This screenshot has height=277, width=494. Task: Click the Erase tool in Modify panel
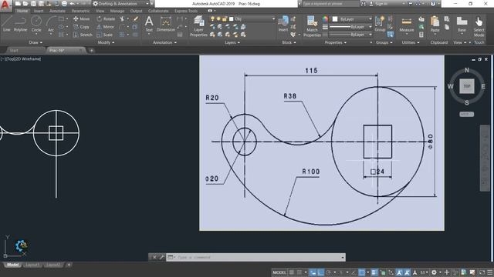tap(136, 18)
